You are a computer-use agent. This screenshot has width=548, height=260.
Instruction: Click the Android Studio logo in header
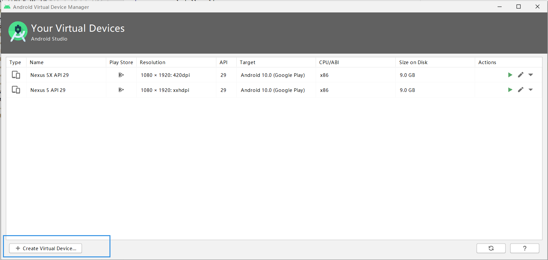tap(18, 32)
